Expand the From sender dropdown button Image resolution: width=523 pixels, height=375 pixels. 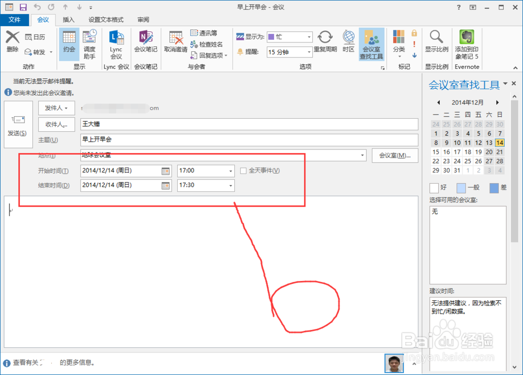coord(56,108)
